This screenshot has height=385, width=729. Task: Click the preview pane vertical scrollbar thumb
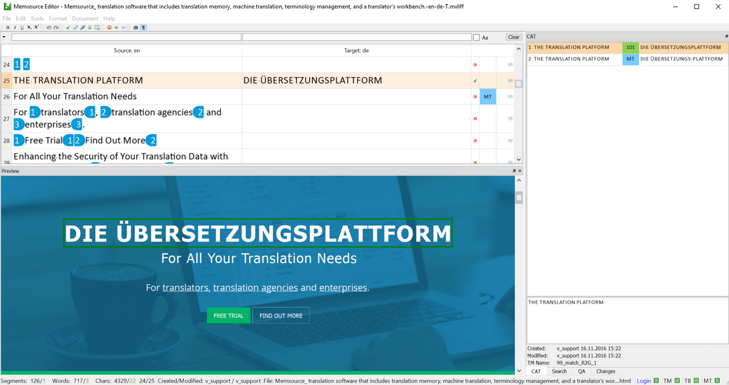tap(519, 197)
